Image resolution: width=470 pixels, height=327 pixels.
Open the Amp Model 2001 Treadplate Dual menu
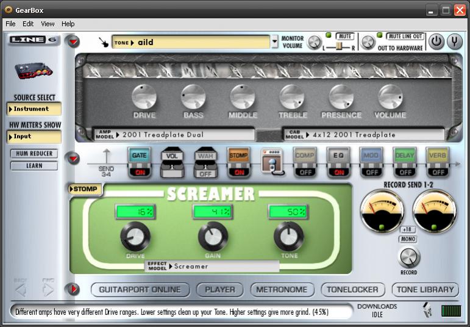(x=174, y=135)
